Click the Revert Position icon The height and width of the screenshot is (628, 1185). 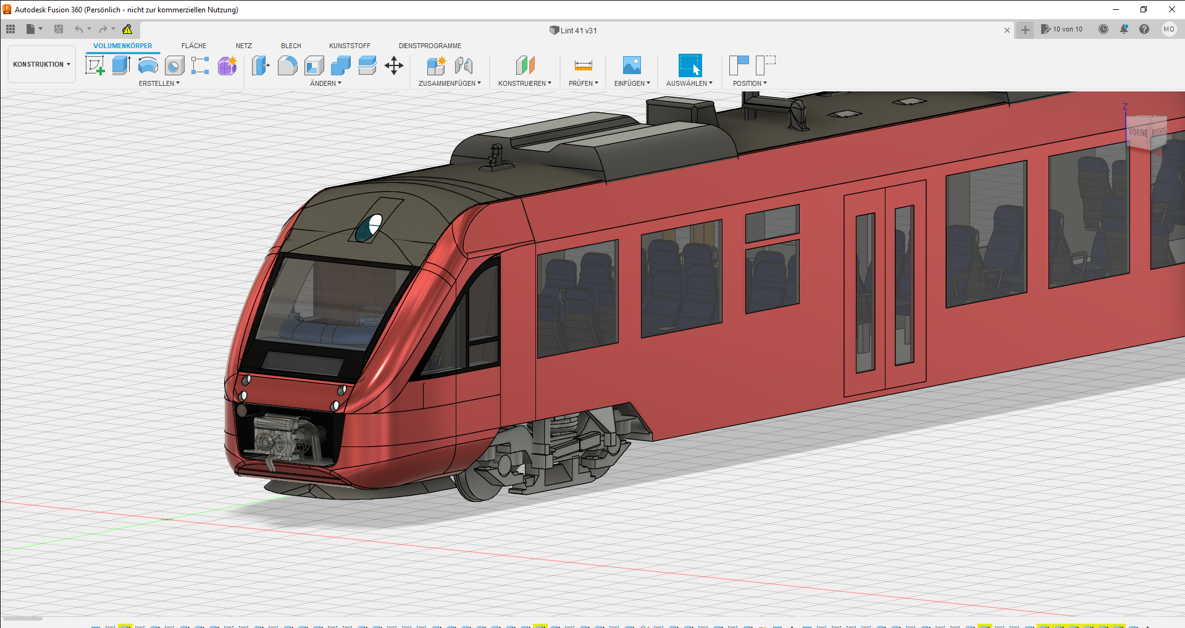point(766,65)
